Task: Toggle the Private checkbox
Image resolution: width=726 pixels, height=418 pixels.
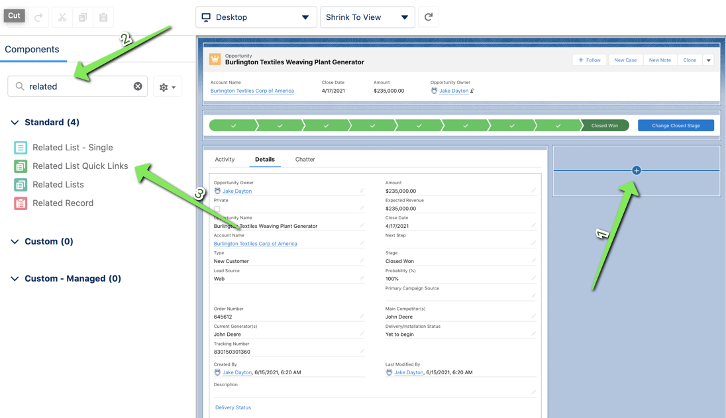Action: (x=217, y=209)
